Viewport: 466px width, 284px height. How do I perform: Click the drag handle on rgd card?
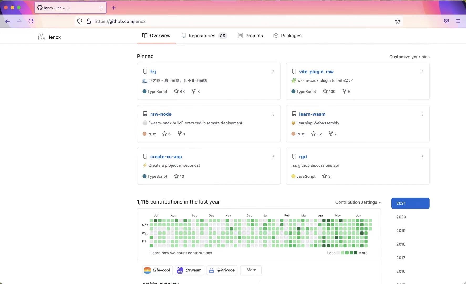pyautogui.click(x=421, y=157)
